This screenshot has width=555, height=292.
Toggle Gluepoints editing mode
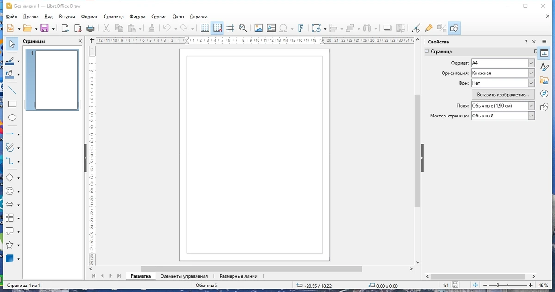tap(429, 28)
